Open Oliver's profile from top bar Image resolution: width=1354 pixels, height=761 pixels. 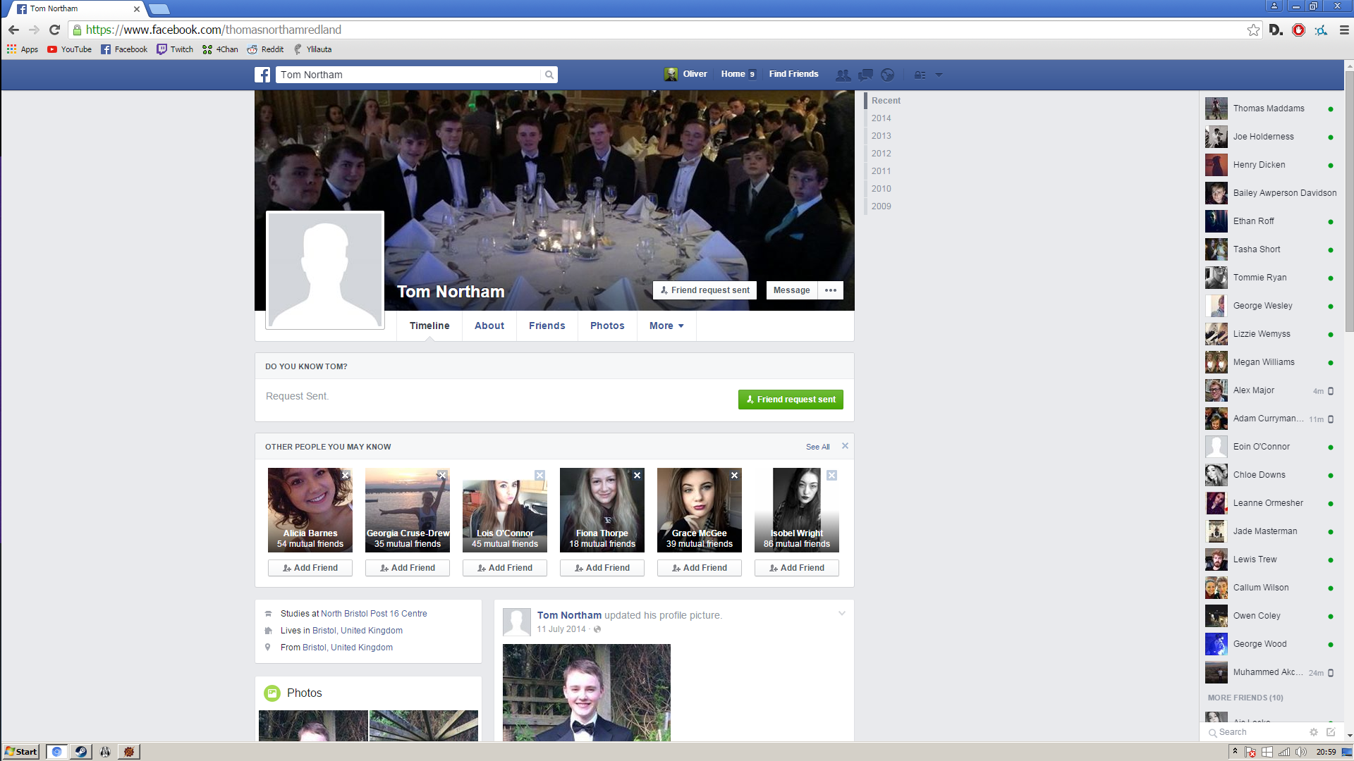(x=685, y=74)
